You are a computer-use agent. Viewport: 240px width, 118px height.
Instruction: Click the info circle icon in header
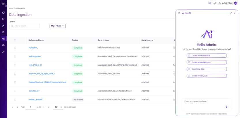click(215, 3)
